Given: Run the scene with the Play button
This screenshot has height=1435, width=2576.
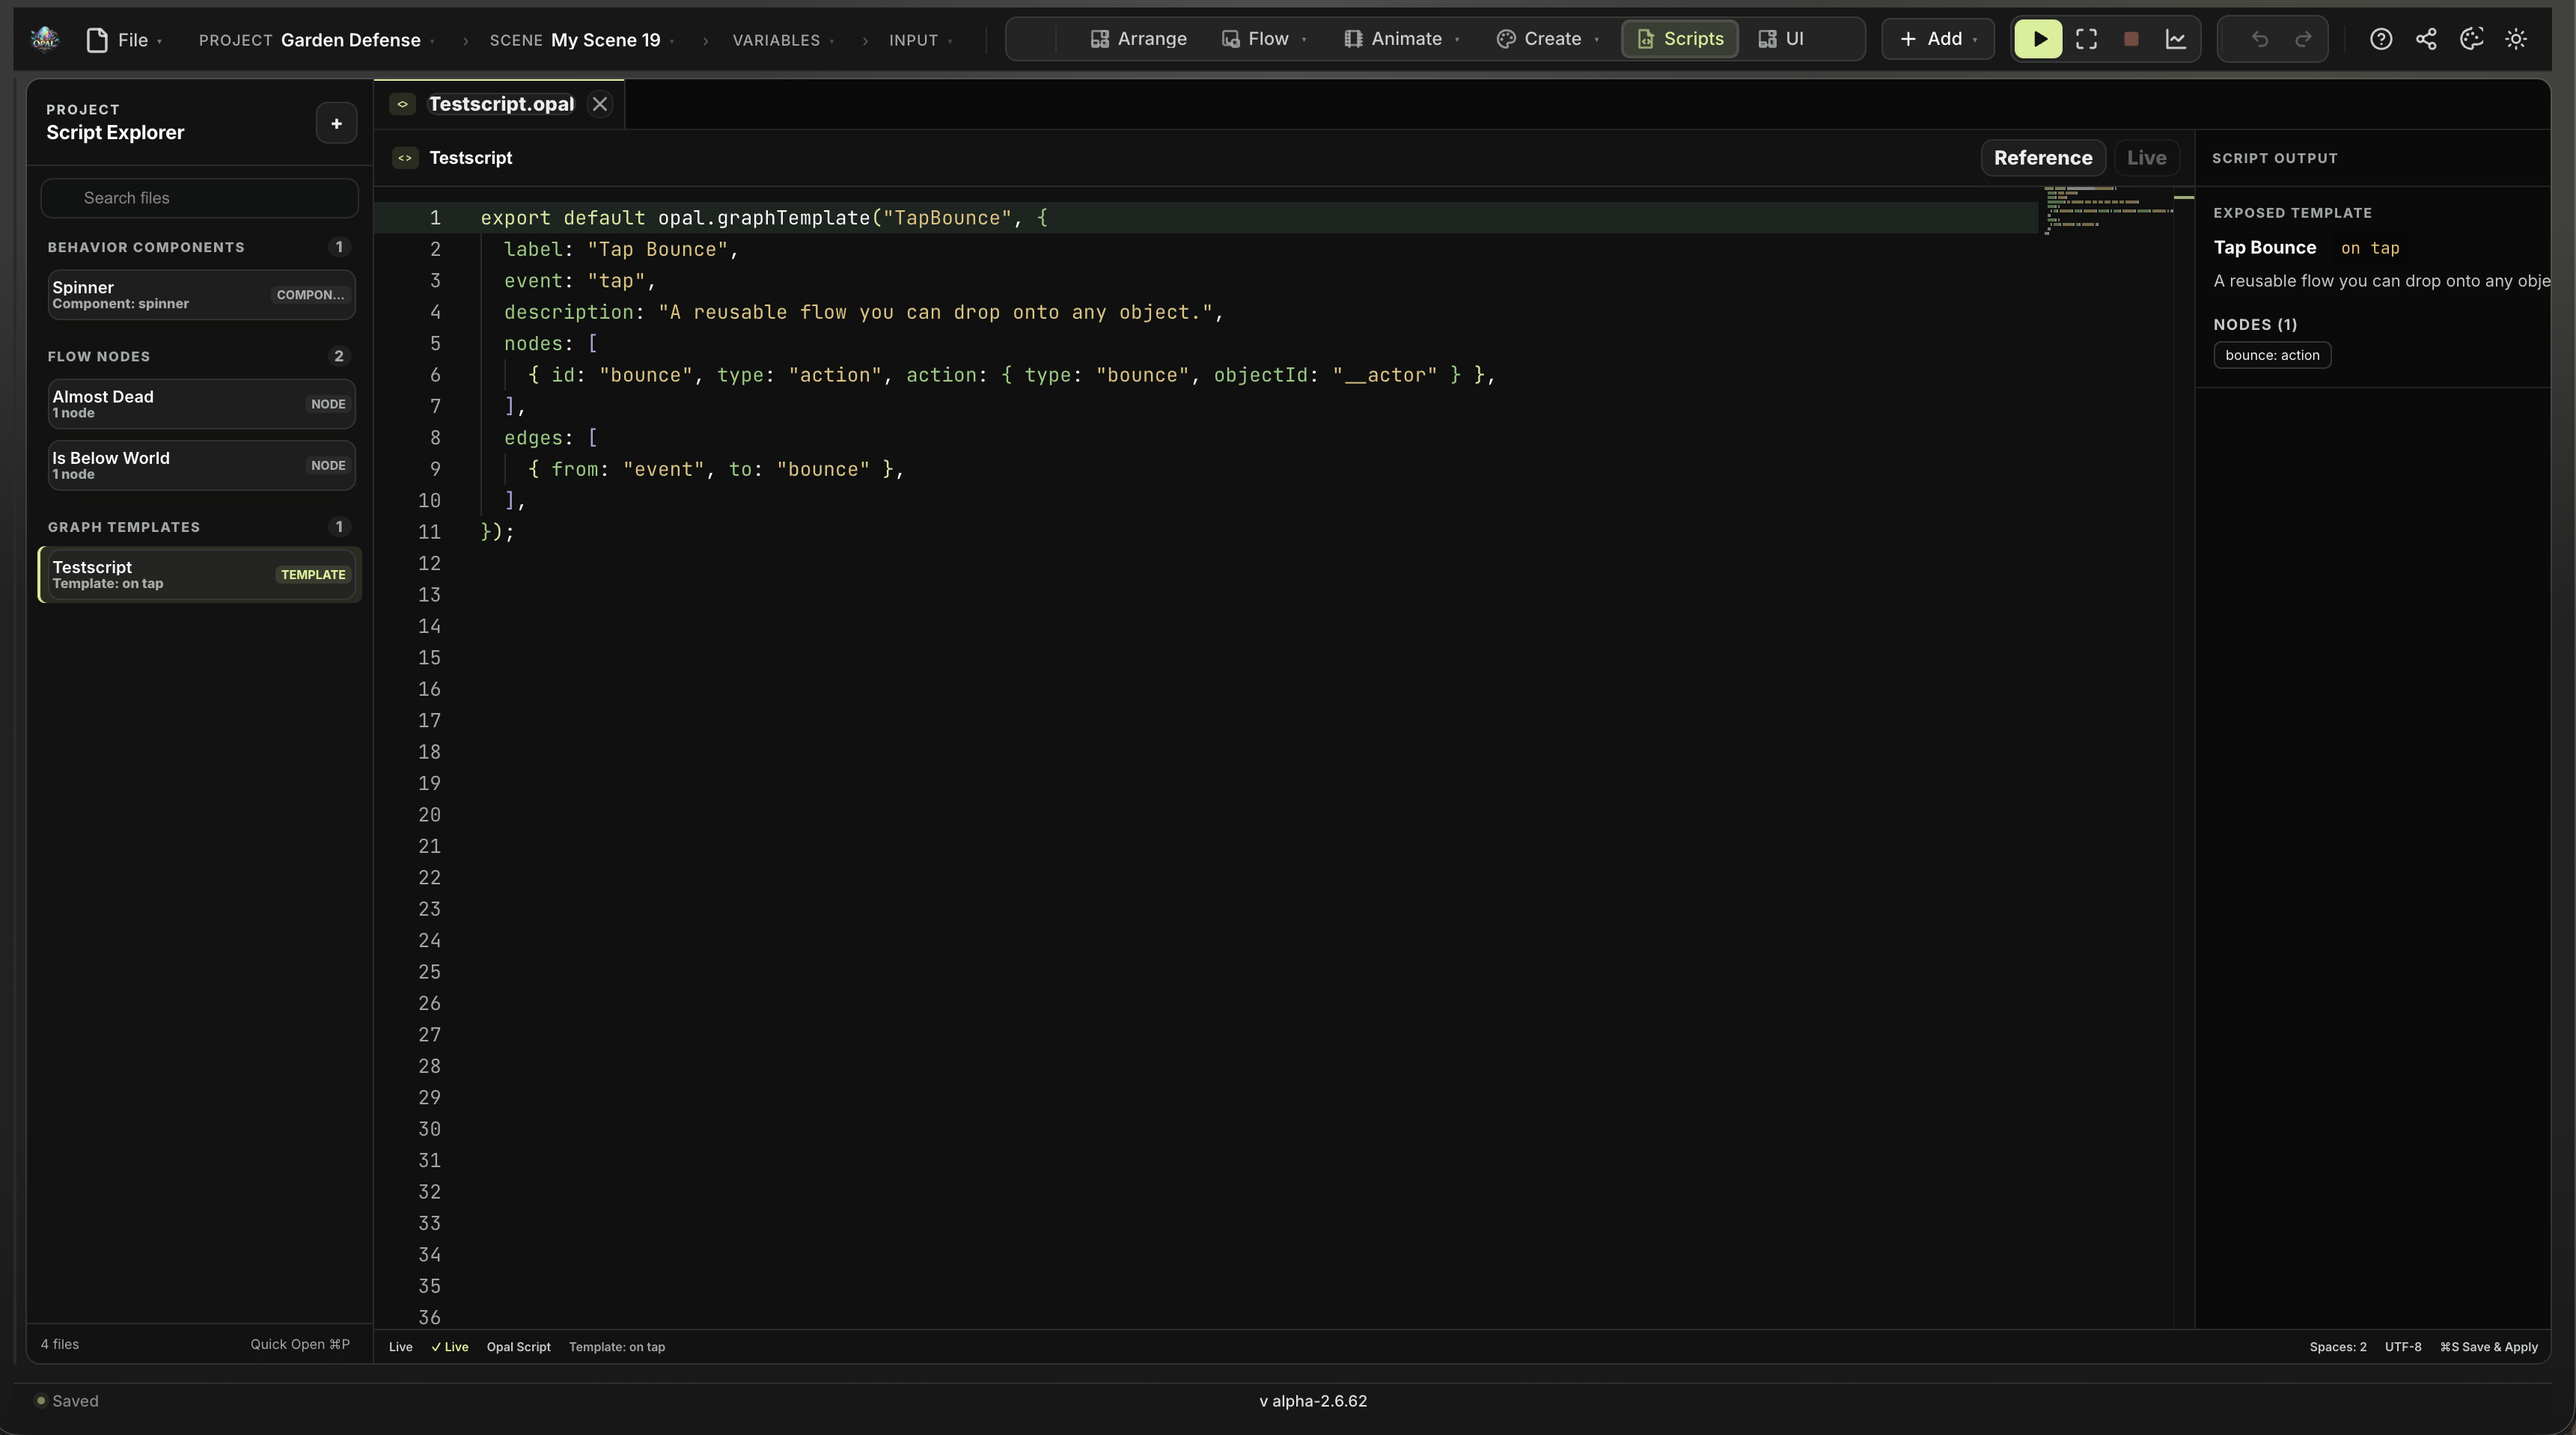Looking at the screenshot, I should tap(2038, 39).
